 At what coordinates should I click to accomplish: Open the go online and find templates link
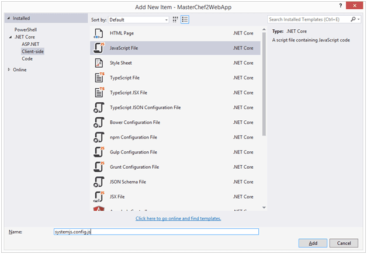(178, 218)
